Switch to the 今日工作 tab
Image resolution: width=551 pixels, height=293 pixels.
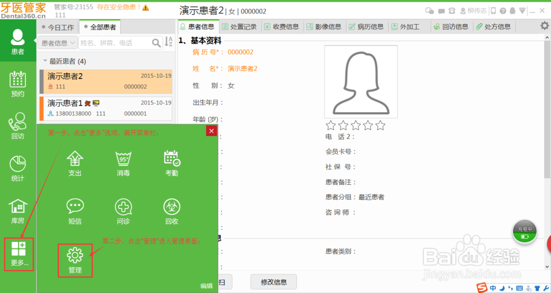[x=58, y=27]
